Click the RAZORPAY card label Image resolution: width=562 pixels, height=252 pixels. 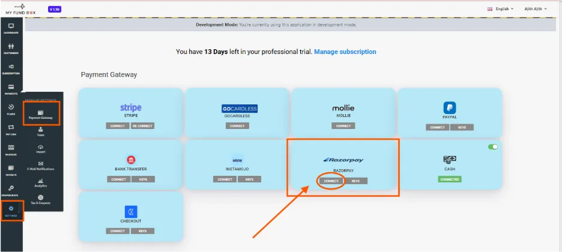[343, 171]
